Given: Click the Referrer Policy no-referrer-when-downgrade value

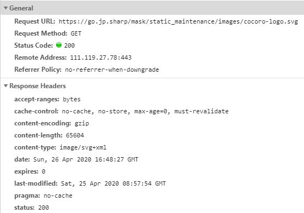Looking at the screenshot, I should [x=112, y=70].
